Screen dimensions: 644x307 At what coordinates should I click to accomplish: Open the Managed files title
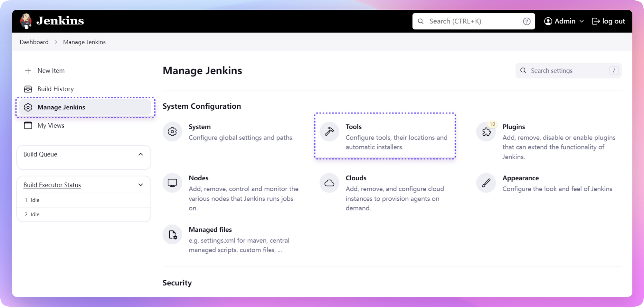click(210, 230)
